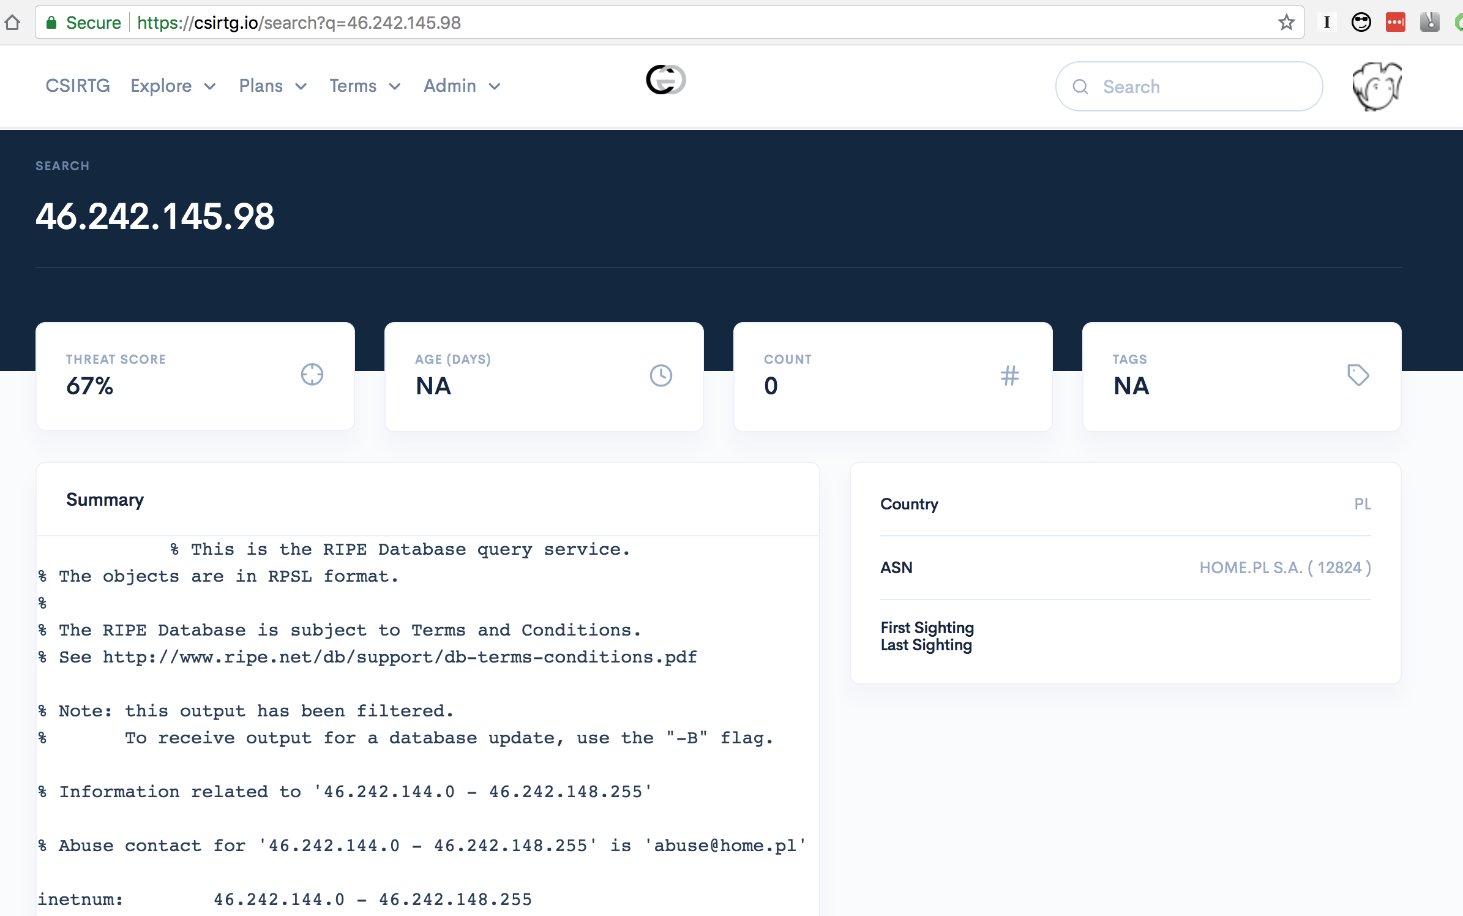Open the Plans menu
1463x916 pixels.
[261, 86]
